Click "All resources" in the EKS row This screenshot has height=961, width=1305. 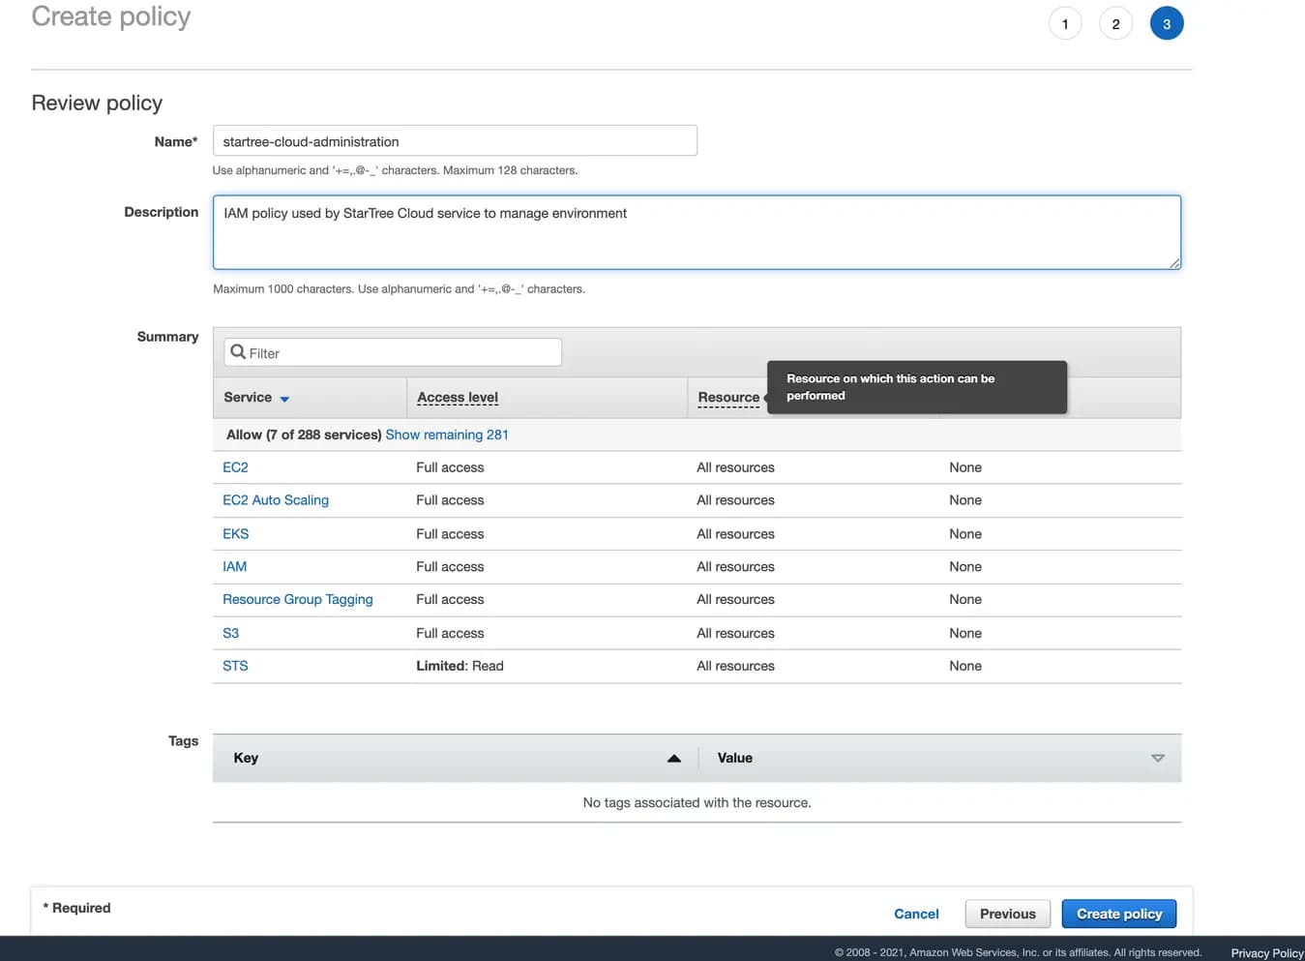(735, 534)
